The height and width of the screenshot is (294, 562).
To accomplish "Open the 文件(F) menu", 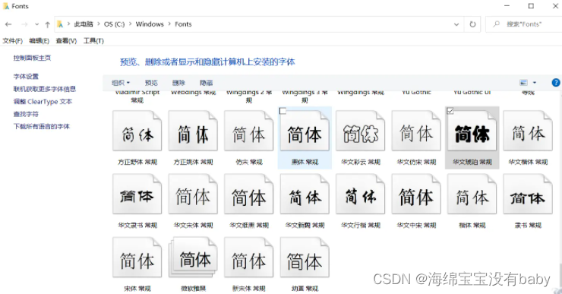I will [13, 41].
